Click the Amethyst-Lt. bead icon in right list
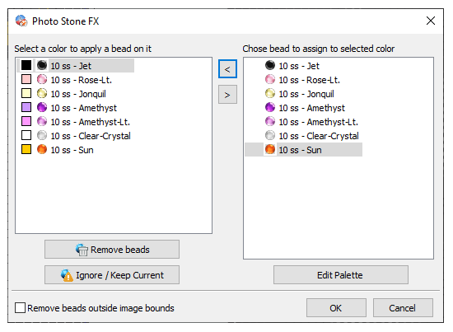 270,121
